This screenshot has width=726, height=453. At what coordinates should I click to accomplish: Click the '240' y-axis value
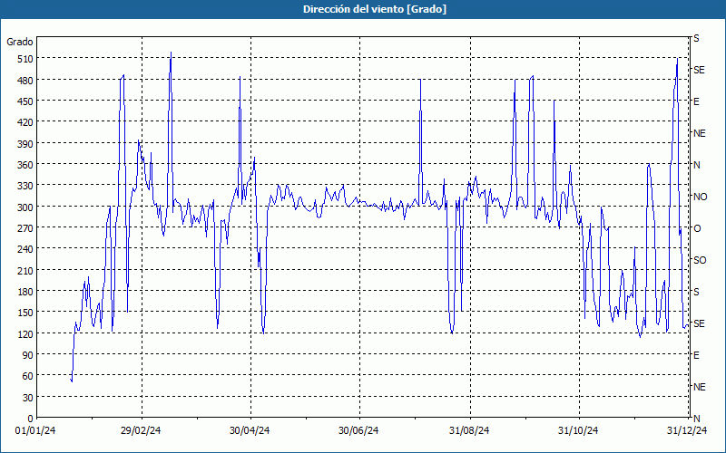(25, 250)
